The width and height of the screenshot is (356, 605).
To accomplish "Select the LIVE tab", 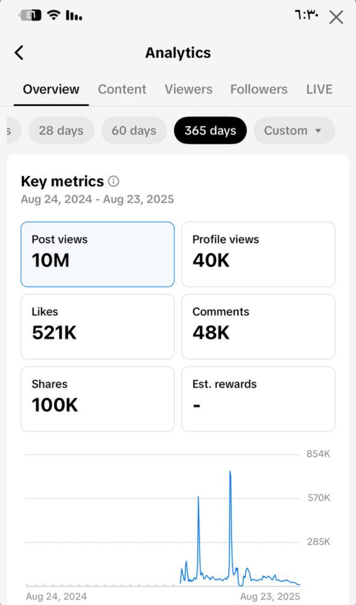I will pos(319,89).
